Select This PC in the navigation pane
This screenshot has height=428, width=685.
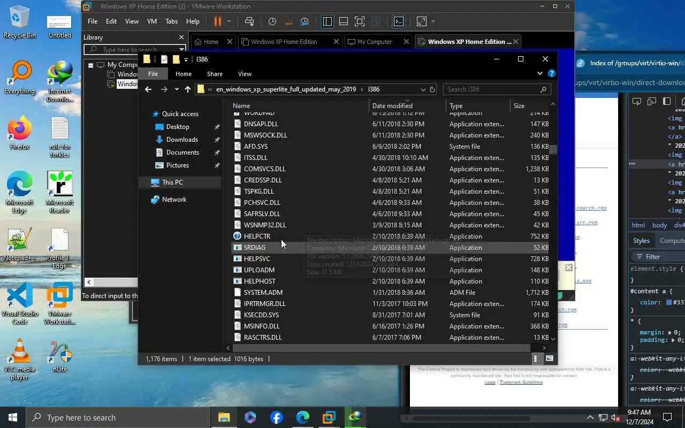click(172, 182)
